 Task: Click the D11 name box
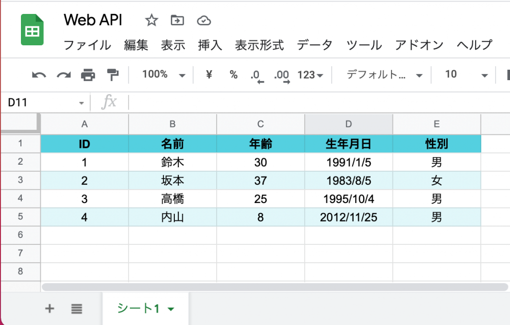pos(44,103)
